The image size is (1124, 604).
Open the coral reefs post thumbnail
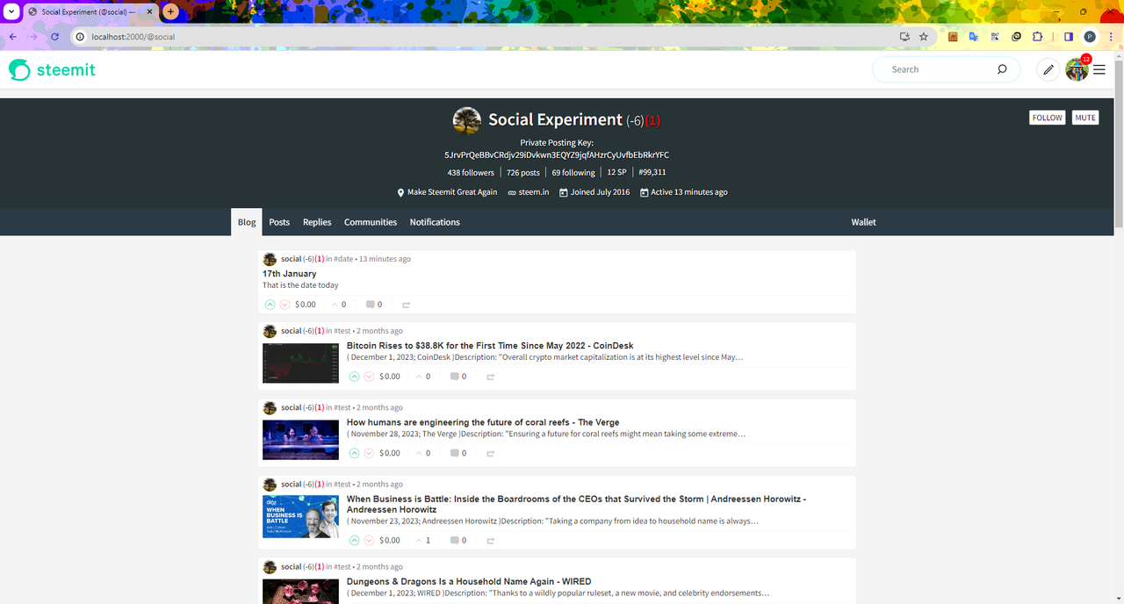[x=300, y=440]
